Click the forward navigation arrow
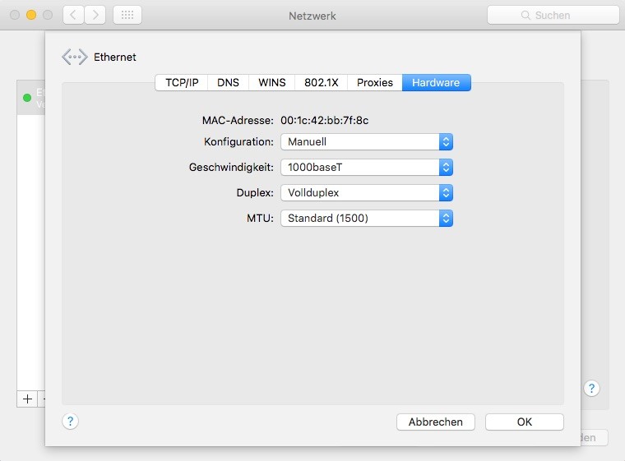The width and height of the screenshot is (625, 461). click(95, 15)
